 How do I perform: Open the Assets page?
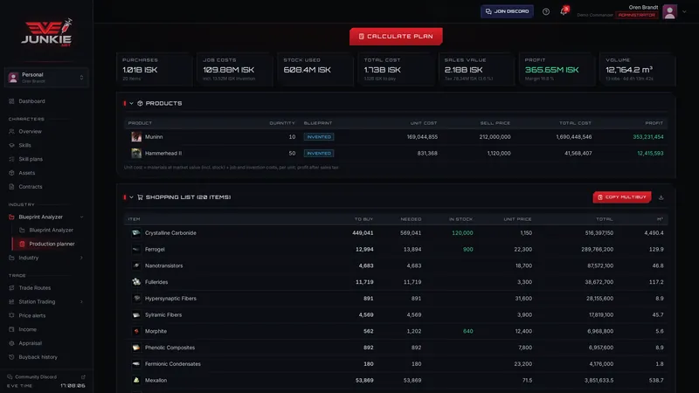pos(26,173)
